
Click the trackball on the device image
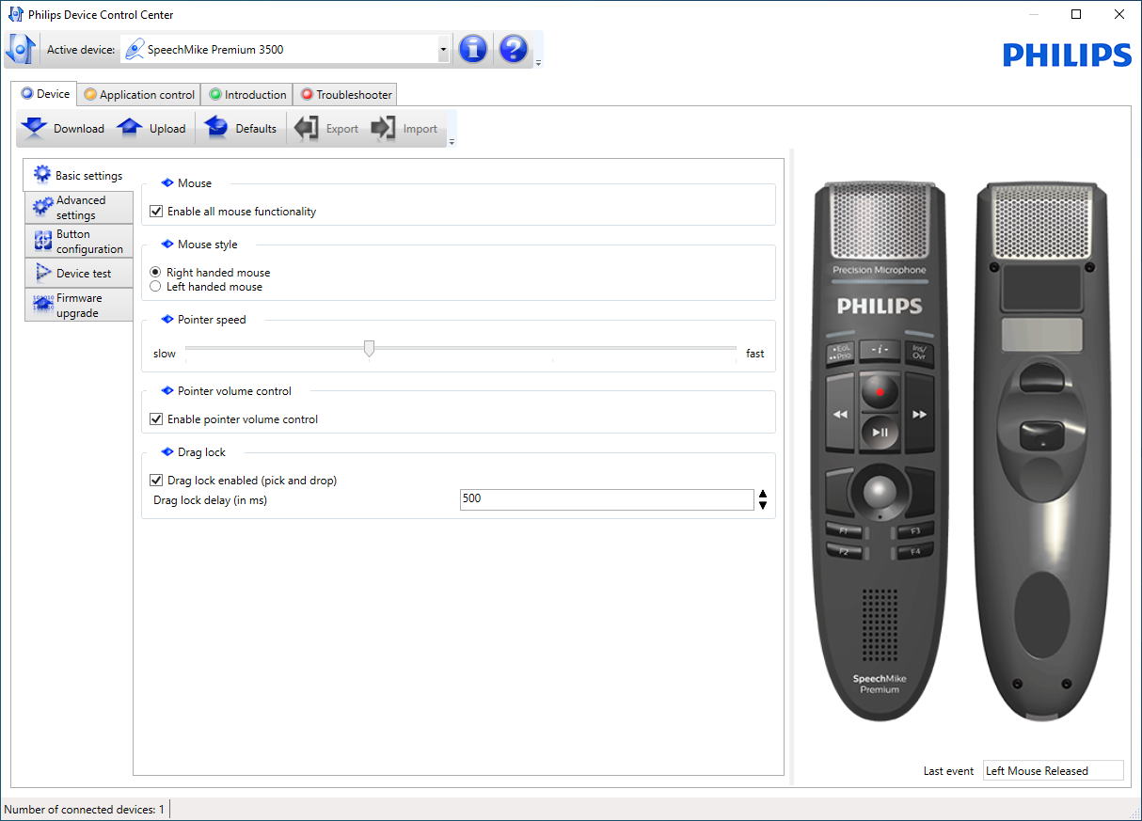coord(880,491)
